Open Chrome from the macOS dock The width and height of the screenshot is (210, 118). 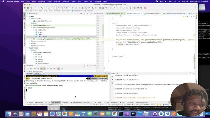pyautogui.click(x=115, y=114)
